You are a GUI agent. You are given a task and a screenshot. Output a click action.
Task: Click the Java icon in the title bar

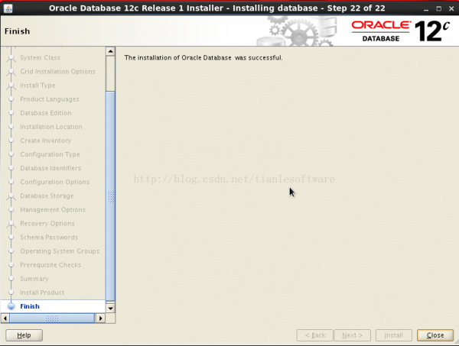click(x=8, y=8)
